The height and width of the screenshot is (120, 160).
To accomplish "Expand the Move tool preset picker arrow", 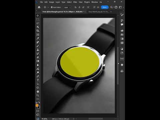I will pyautogui.click(x=48, y=7).
